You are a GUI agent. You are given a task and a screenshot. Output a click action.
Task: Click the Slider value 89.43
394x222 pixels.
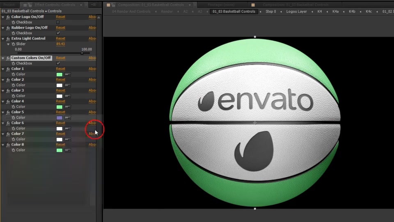coord(60,44)
